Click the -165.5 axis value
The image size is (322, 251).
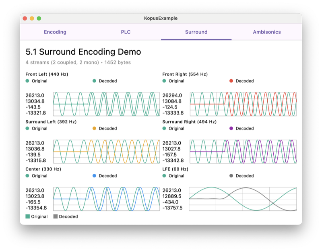tap(33, 202)
